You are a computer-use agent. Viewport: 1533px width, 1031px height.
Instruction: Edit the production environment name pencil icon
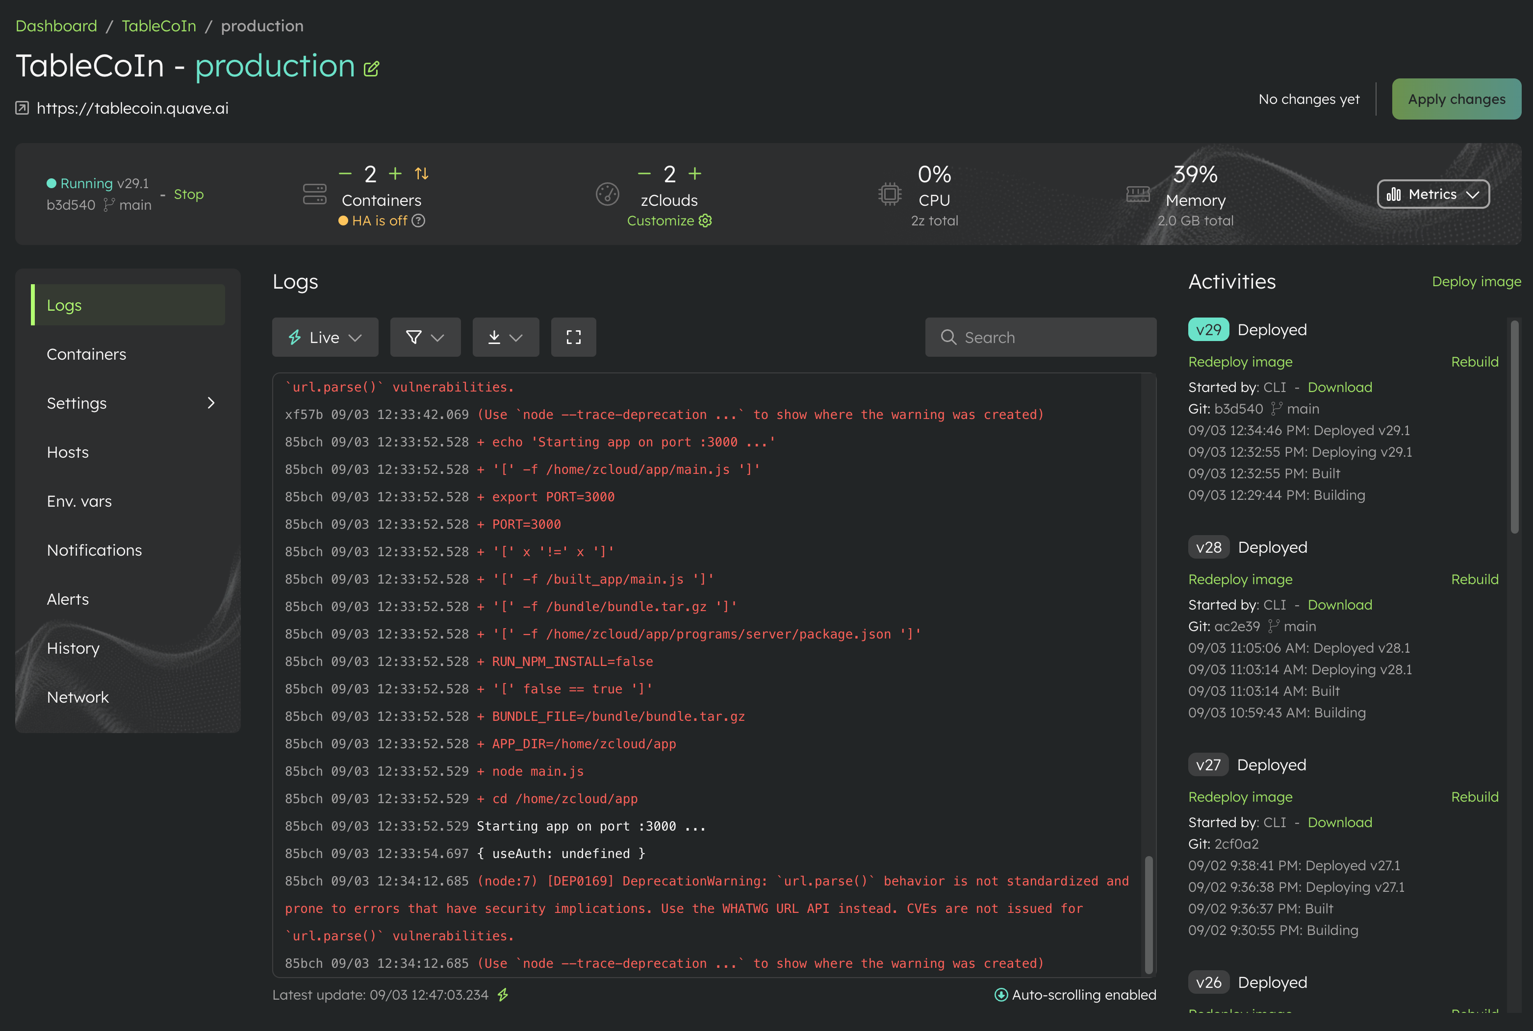[x=372, y=69]
